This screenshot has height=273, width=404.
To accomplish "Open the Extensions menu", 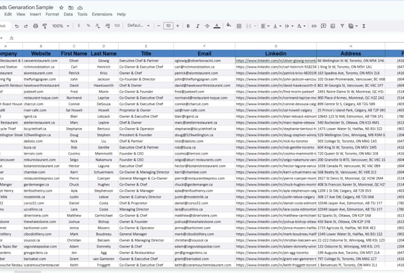I will 102,14.
